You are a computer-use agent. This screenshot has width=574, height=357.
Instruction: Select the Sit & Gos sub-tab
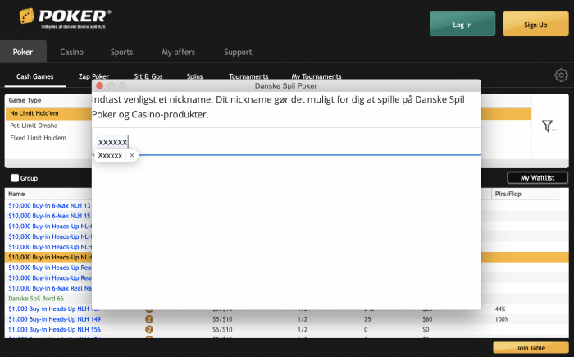coord(148,76)
